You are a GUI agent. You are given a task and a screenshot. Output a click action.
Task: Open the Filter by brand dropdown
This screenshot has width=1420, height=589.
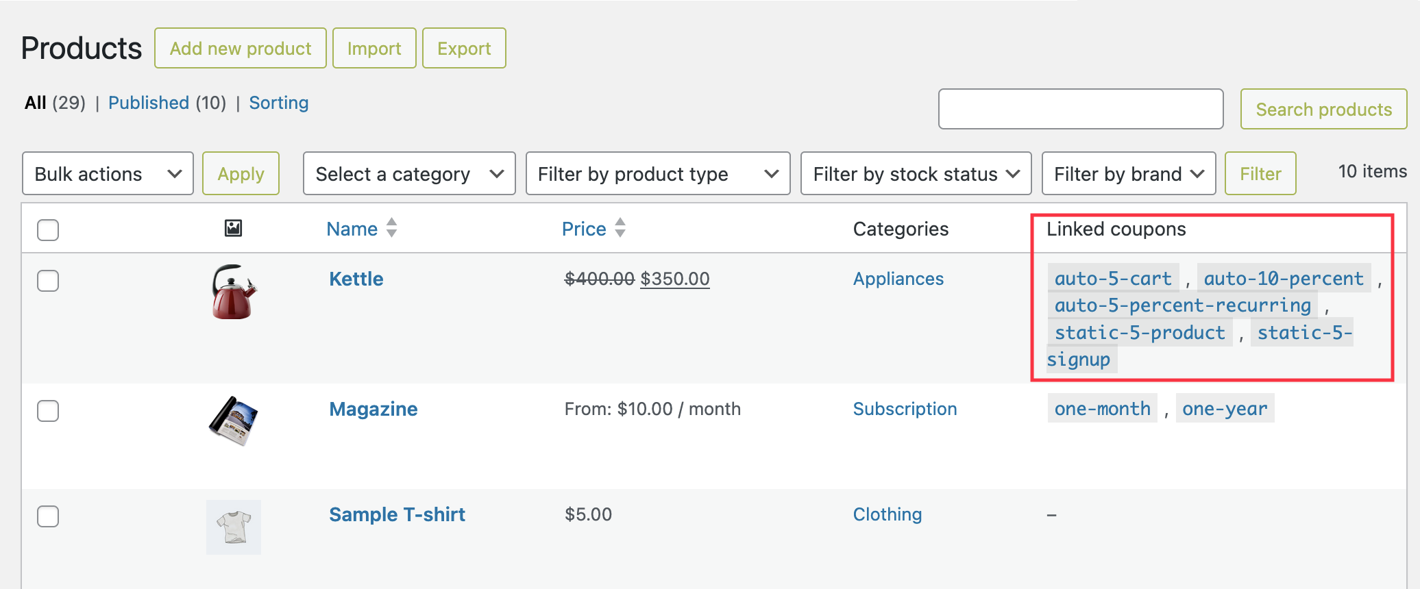(1128, 174)
